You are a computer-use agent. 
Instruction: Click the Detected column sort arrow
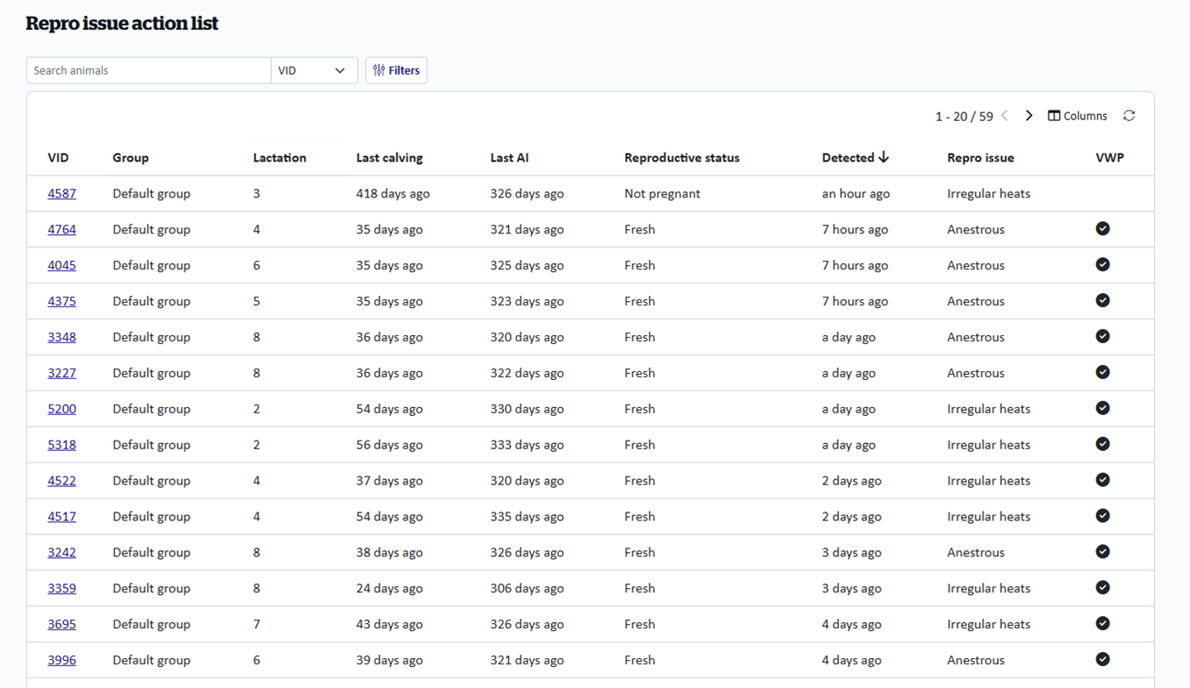[883, 157]
